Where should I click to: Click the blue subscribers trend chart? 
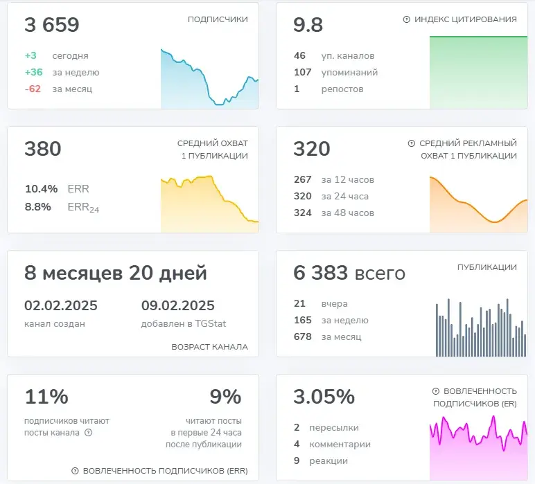pyautogui.click(x=209, y=79)
